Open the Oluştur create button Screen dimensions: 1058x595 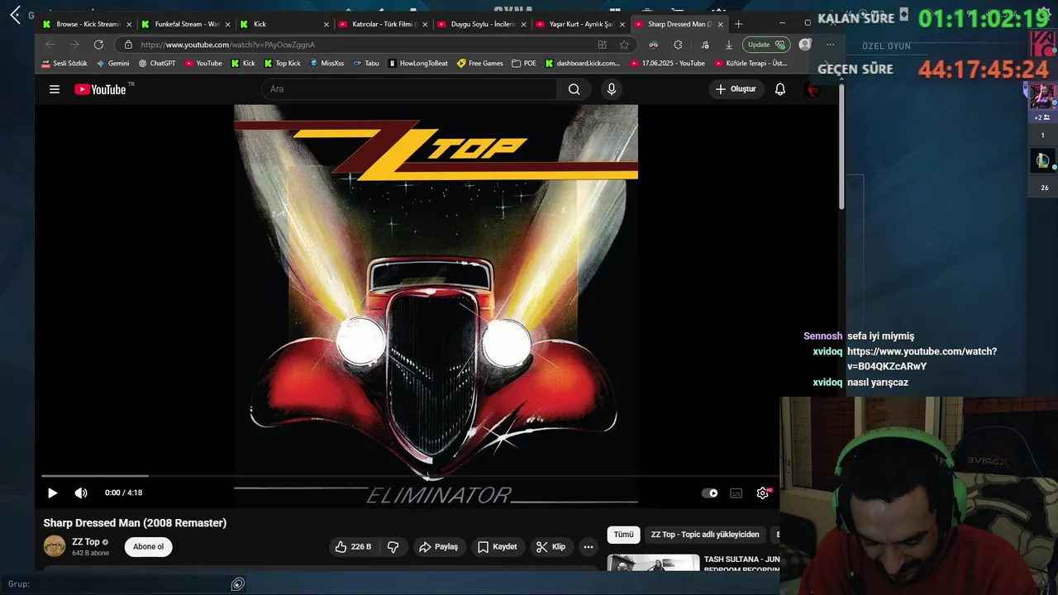(736, 89)
